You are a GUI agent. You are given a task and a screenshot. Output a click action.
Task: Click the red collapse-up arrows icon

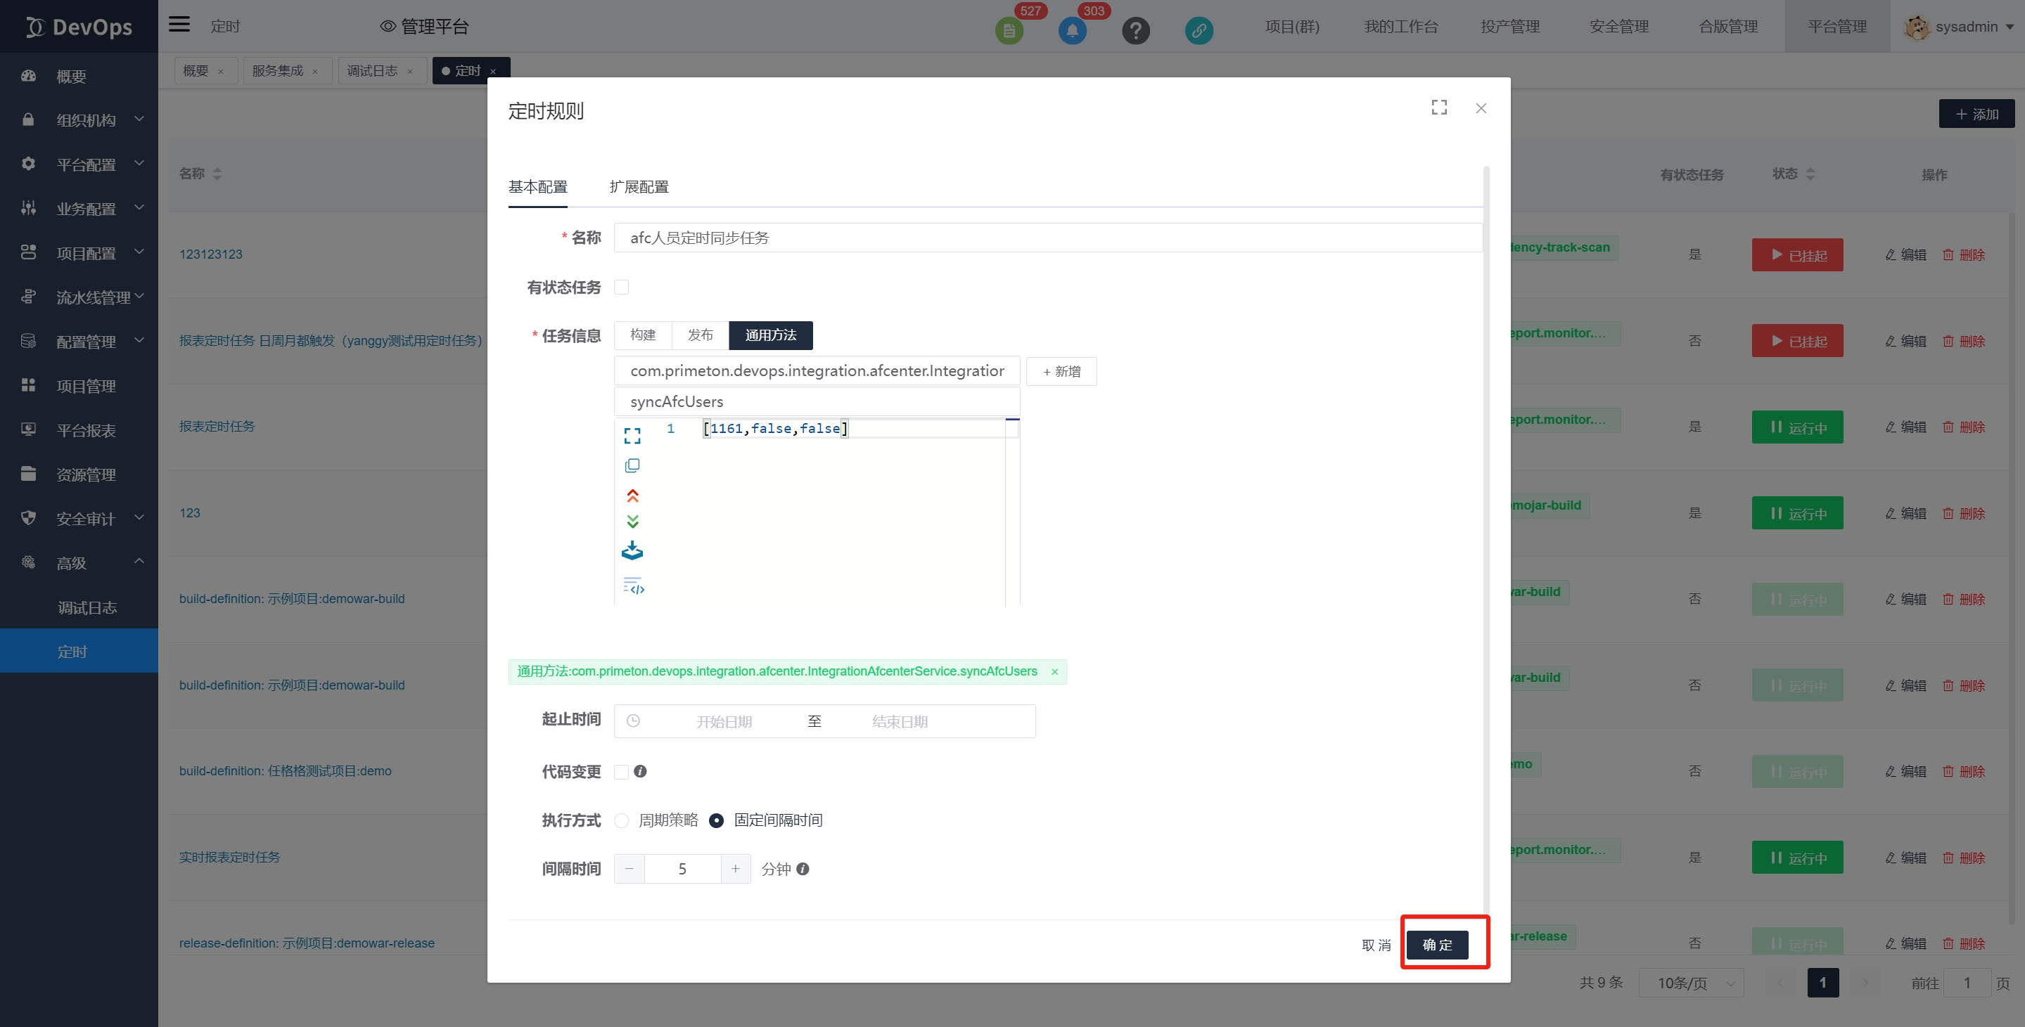(632, 495)
